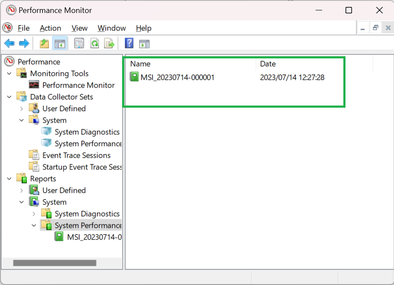The height and width of the screenshot is (285, 394).
Task: Collapse the System Performance node
Action: pos(34,225)
